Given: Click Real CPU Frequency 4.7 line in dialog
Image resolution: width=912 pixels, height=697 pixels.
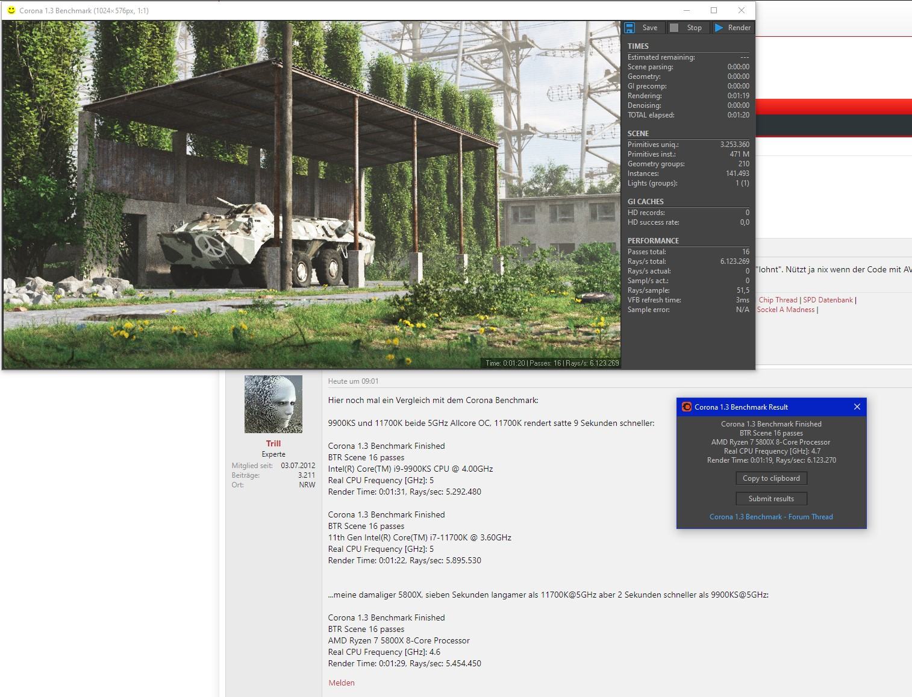Looking at the screenshot, I should pos(772,451).
